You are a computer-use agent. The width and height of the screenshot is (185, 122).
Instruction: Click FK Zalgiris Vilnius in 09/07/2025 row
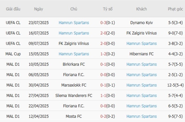74,44
